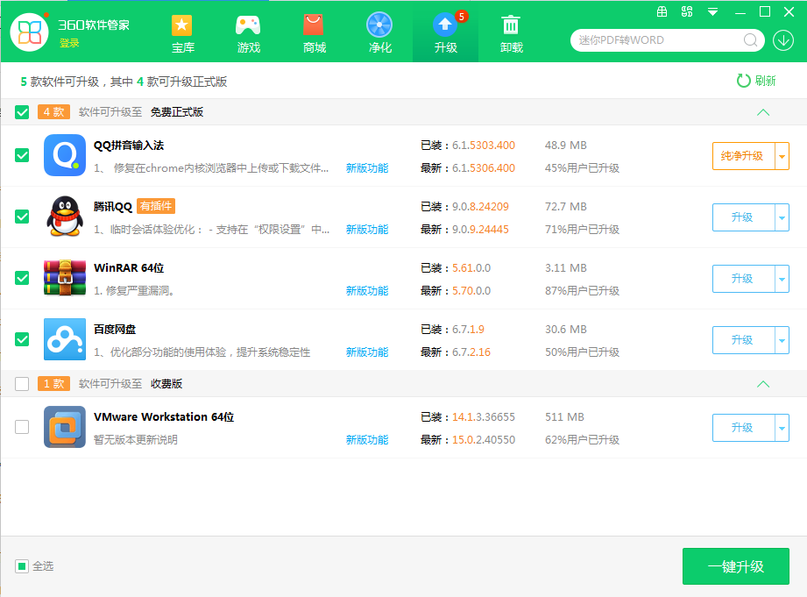Viewport: 807px width, 597px height.
Task: Open upgrade dropdown arrow for VMware Workstation
Action: point(782,428)
